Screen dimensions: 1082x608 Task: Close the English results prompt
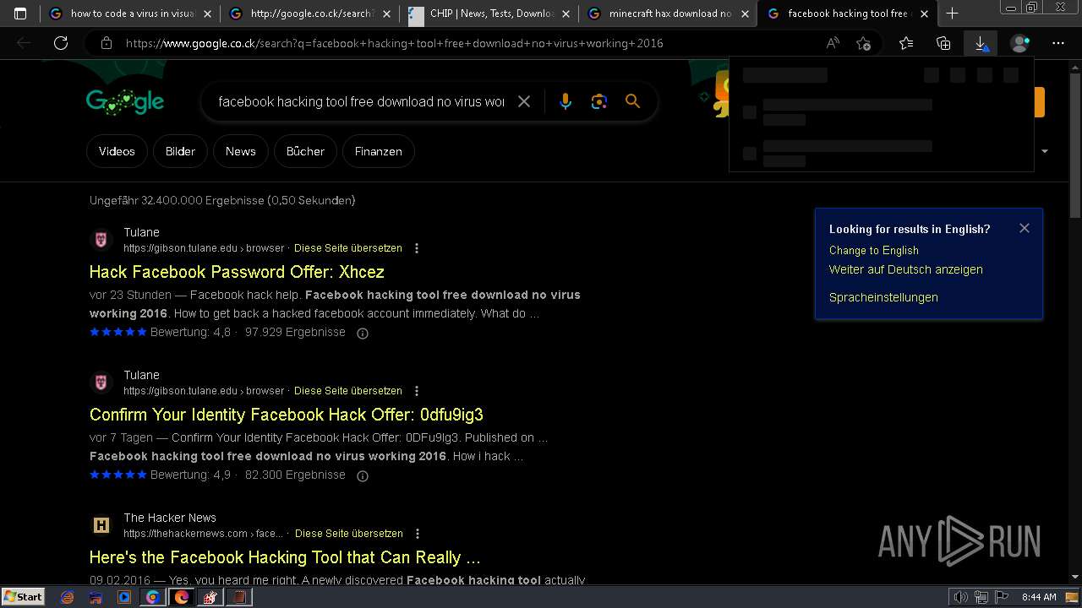(1025, 228)
